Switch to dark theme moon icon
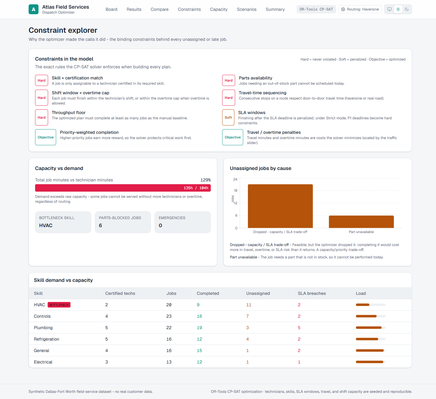436x399 pixels. point(407,9)
